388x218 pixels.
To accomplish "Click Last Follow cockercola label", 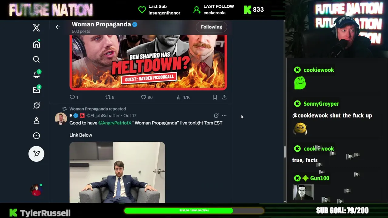I will tap(219, 10).
